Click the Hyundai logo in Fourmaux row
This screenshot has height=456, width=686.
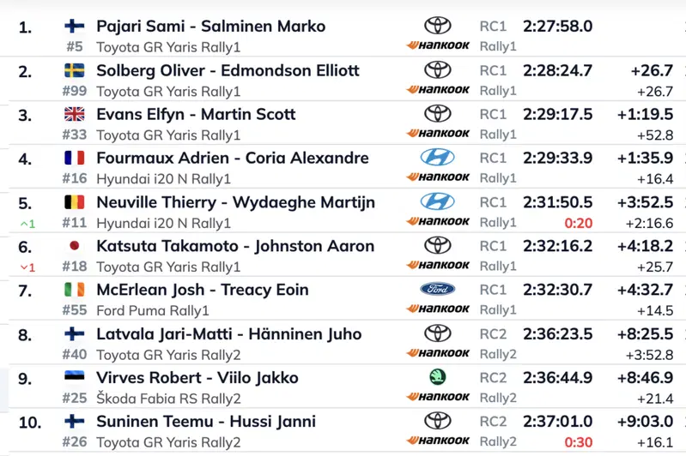[438, 158]
